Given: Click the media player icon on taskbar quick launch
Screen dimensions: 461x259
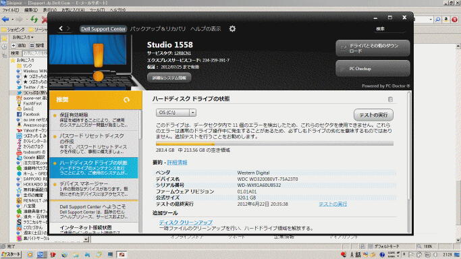Looking at the screenshot, I should coord(30,254).
